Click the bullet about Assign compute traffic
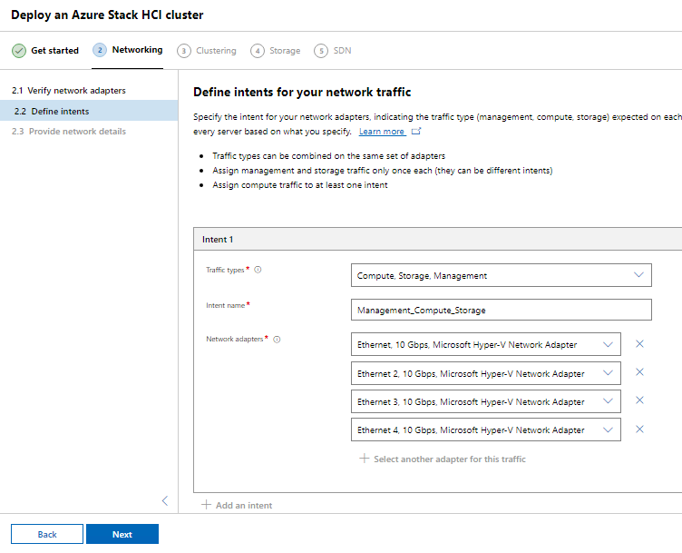This screenshot has width=682, height=553. [x=299, y=185]
